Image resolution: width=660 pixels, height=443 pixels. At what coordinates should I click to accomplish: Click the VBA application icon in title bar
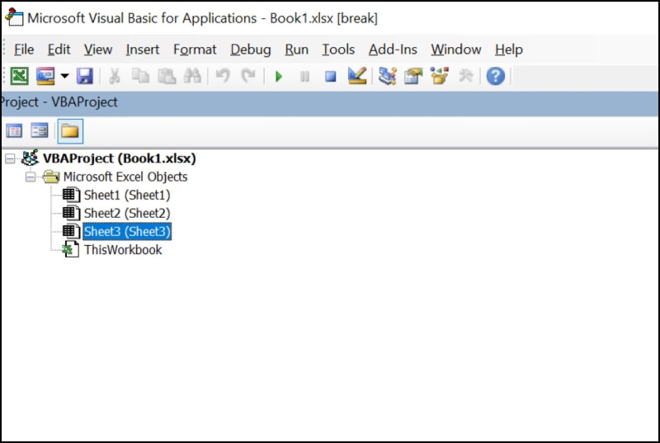(x=14, y=17)
